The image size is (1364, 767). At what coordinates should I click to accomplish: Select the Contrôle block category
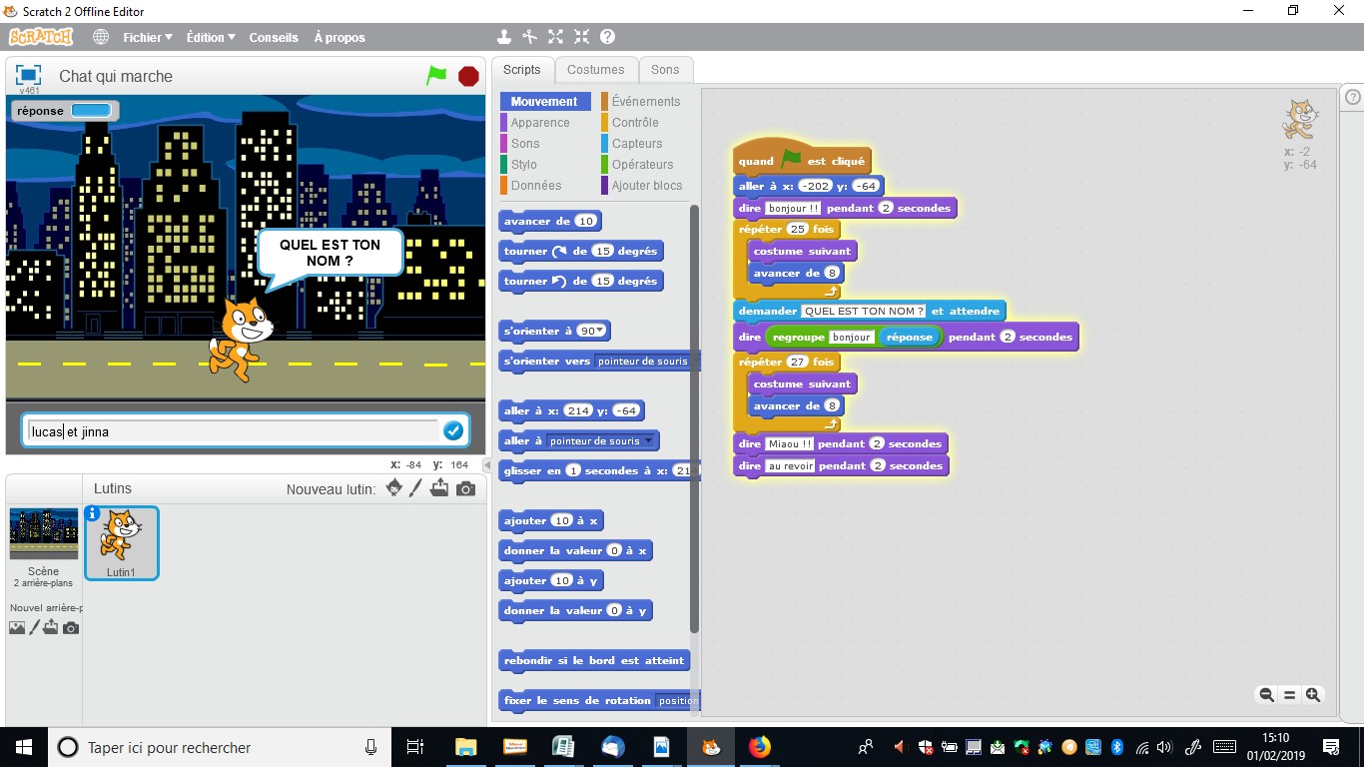635,123
